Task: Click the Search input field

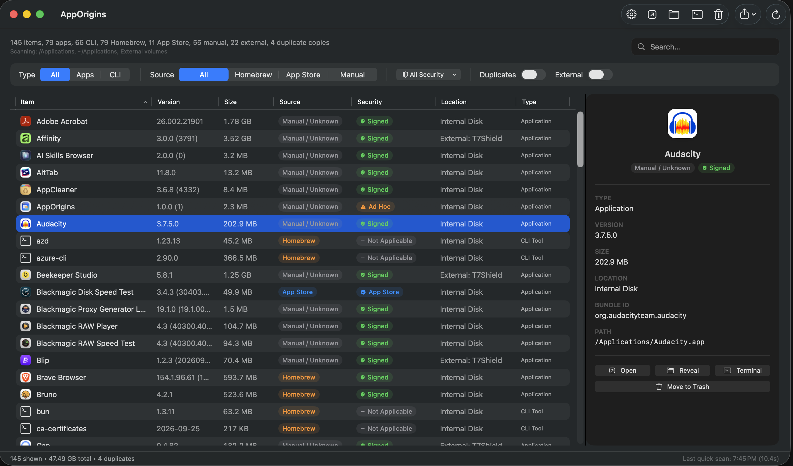Action: (x=705, y=47)
